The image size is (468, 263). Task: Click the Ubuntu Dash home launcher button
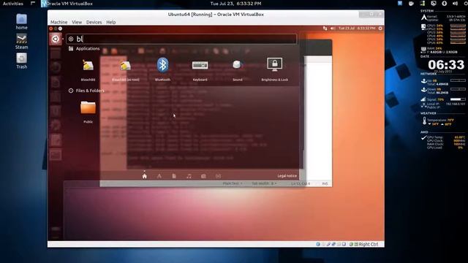(56, 39)
